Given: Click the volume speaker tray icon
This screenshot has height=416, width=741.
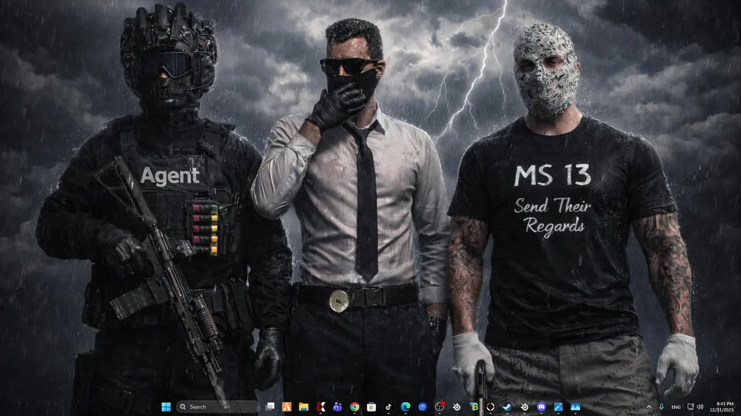Looking at the screenshot, I should pyautogui.click(x=700, y=407).
